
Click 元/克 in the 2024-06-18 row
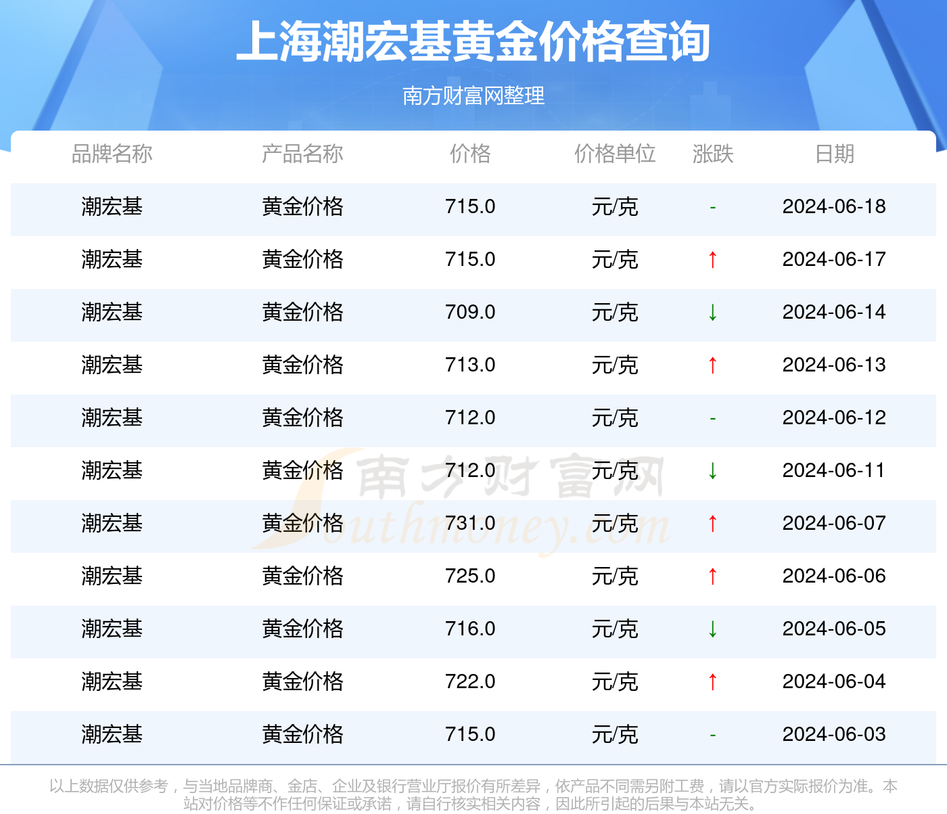pos(615,206)
